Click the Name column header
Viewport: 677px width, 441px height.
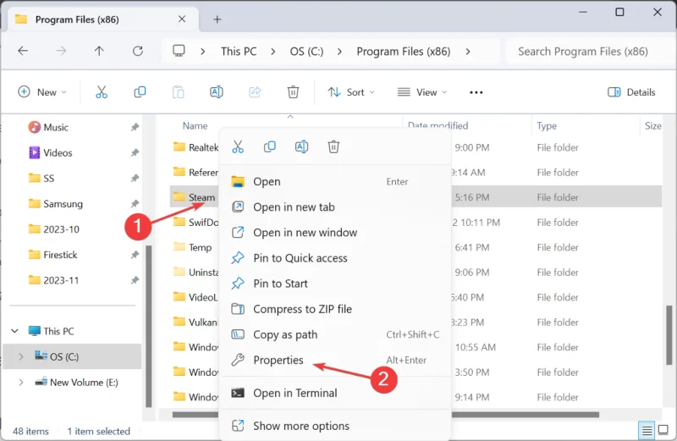point(195,125)
